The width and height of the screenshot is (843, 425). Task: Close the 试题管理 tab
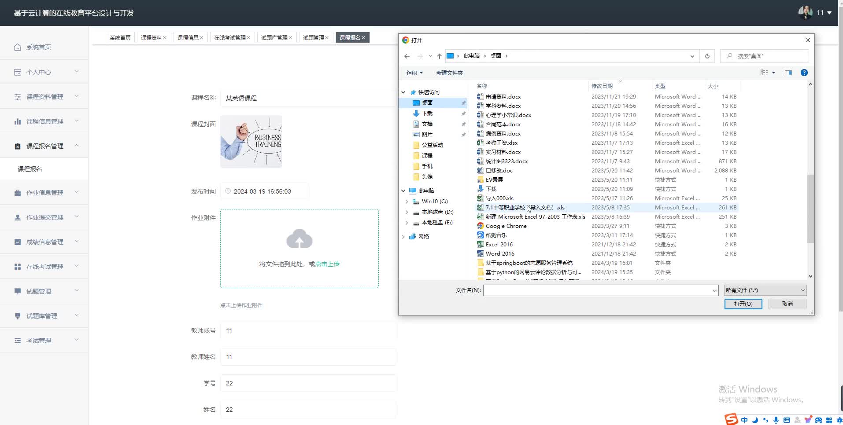[x=327, y=38]
